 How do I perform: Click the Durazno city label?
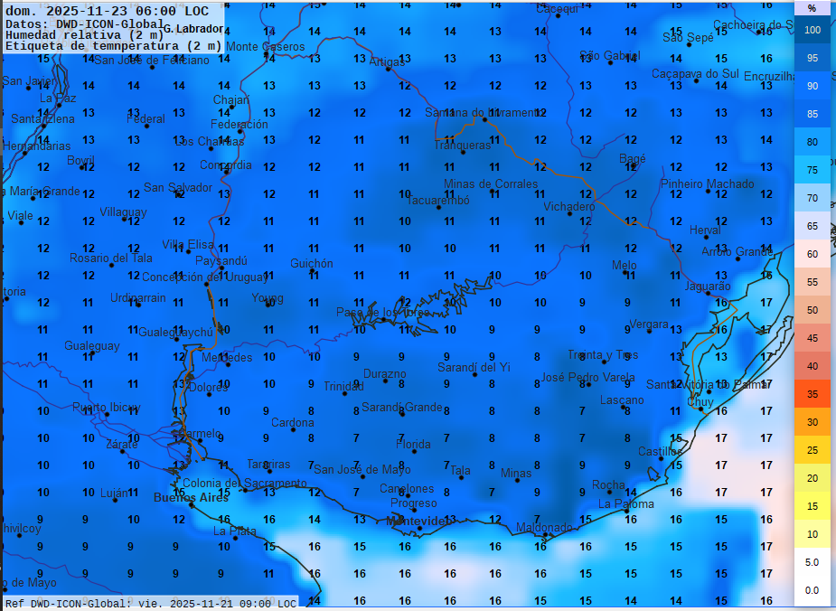click(x=385, y=374)
